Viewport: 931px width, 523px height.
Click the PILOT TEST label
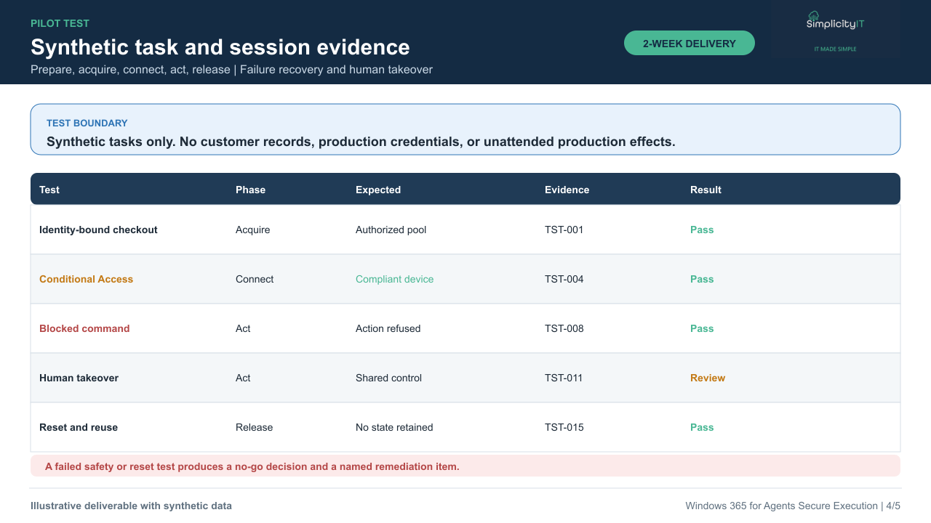coord(60,23)
